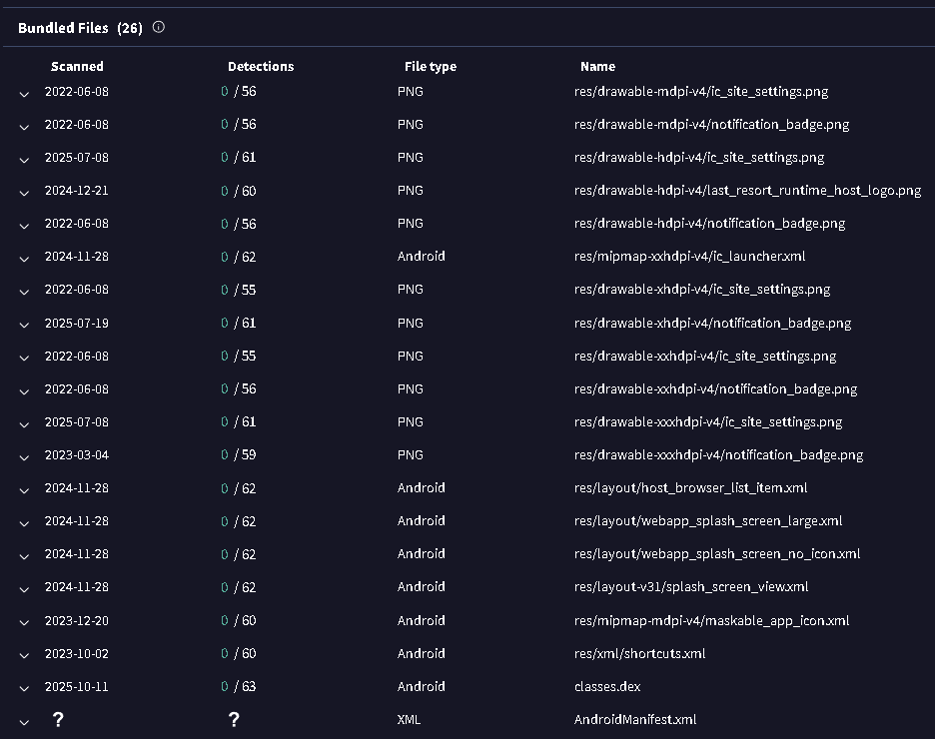Image resolution: width=935 pixels, height=739 pixels.
Task: Open AndroidManifest.xml file name
Action: click(635, 720)
